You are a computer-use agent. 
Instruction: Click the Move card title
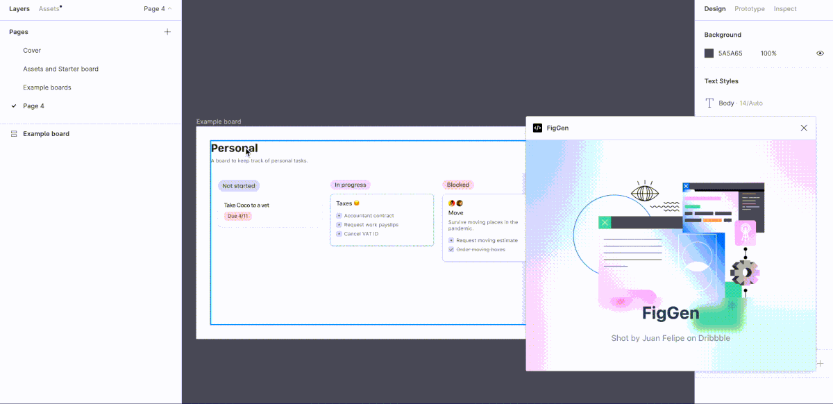[x=456, y=213]
